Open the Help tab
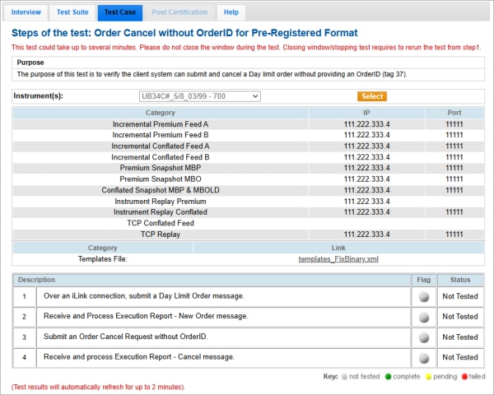The width and height of the screenshot is (494, 395). pos(231,12)
